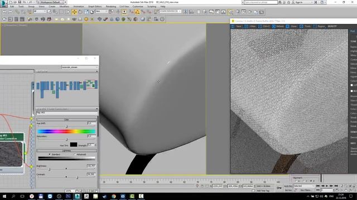
Task: Click the Mirror tool icon
Action: (x=185, y=12)
